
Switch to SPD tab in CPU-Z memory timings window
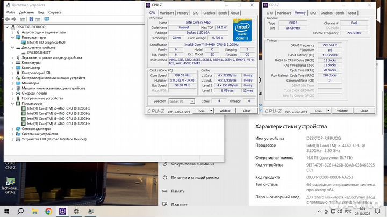click(313, 12)
